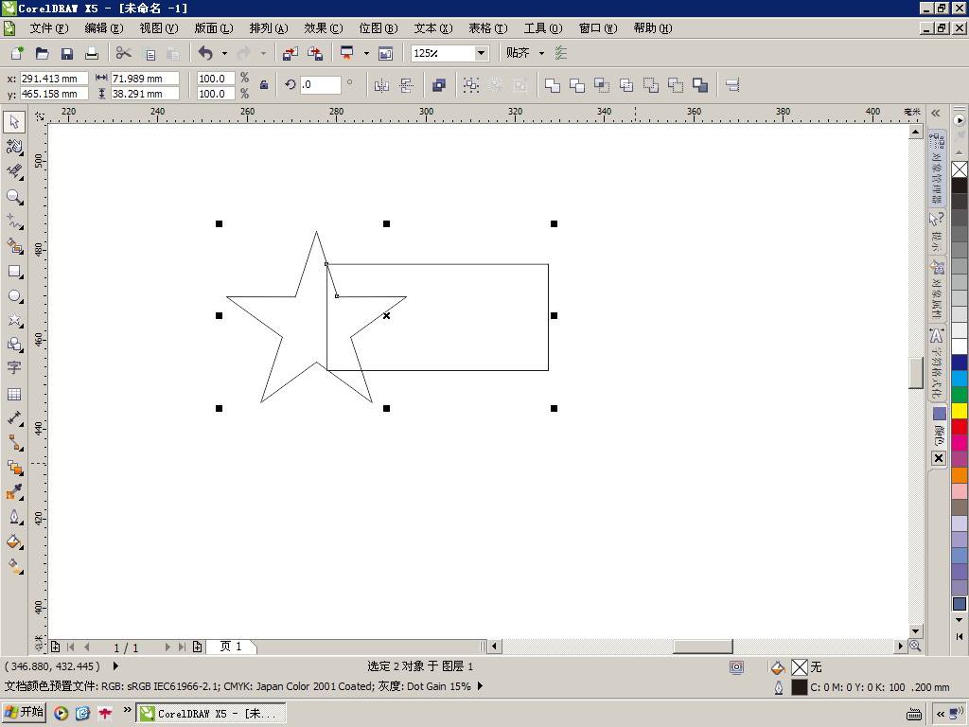
Task: Click the Intersect shapes icon
Action: coord(602,85)
